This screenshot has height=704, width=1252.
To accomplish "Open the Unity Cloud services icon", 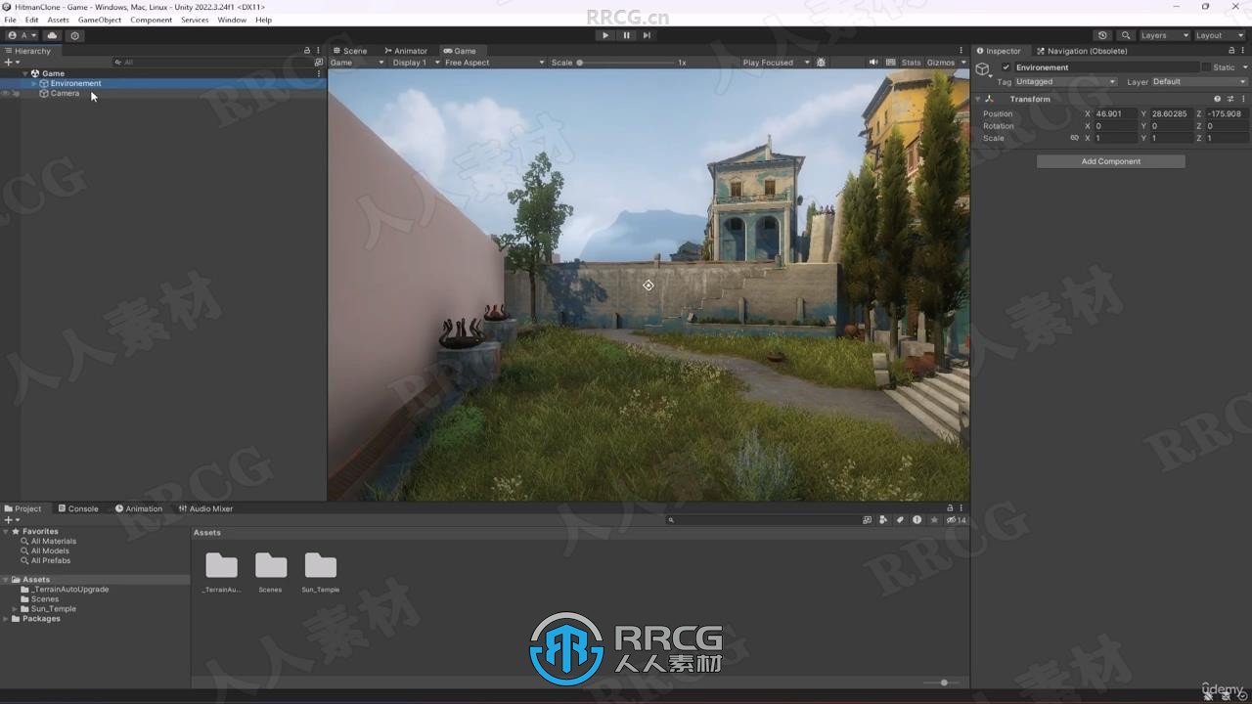I will click(53, 35).
